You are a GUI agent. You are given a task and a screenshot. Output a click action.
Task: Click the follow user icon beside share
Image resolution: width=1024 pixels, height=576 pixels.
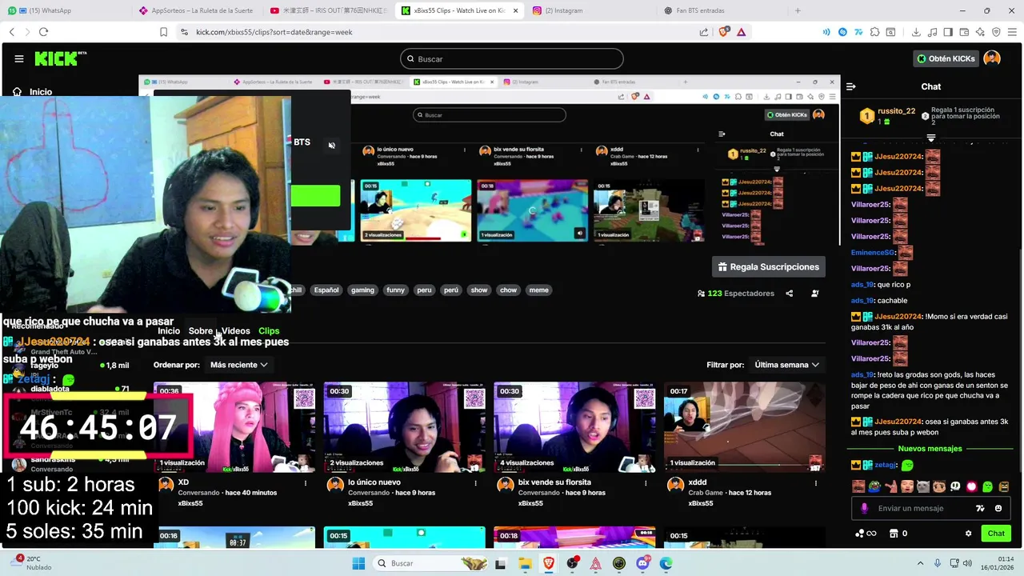[x=814, y=293]
